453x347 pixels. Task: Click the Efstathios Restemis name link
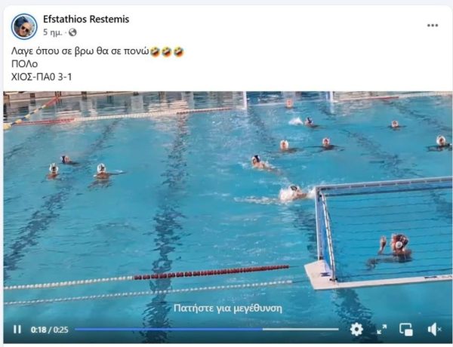click(86, 19)
